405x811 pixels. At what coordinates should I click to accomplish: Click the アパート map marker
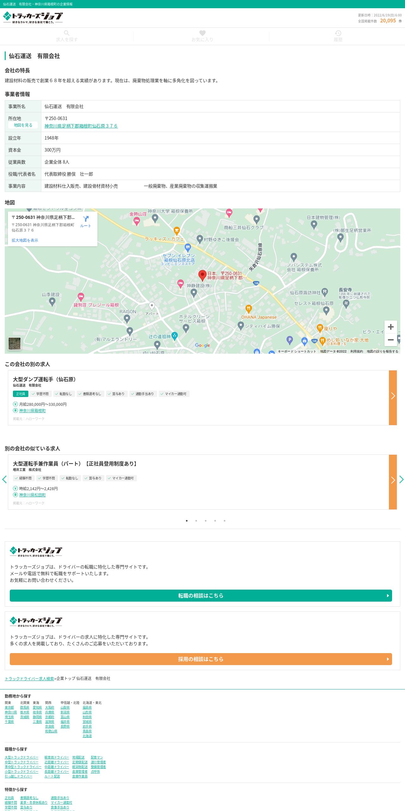152,306
